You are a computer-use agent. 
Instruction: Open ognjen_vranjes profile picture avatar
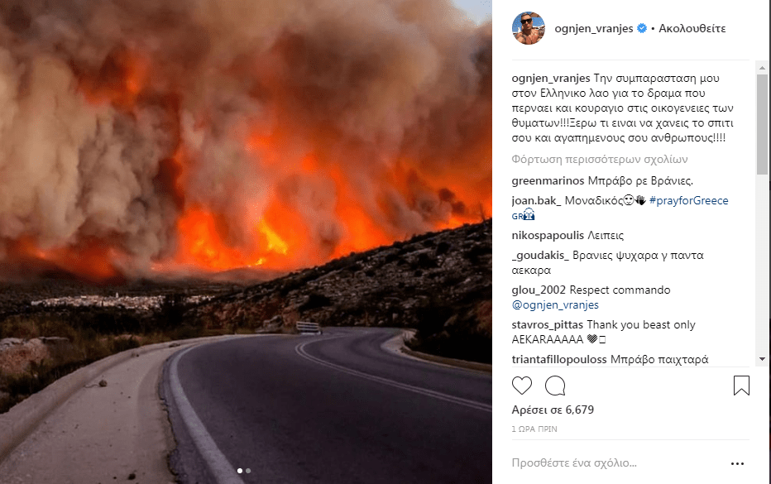(x=529, y=28)
